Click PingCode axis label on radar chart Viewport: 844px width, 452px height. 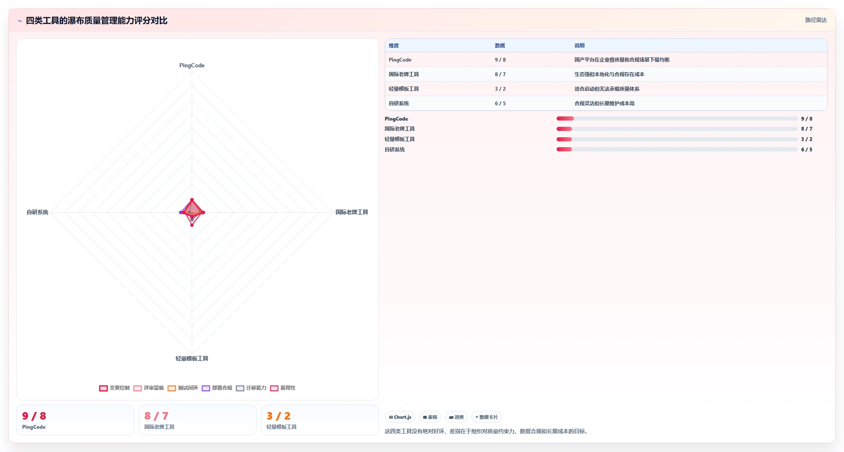tap(192, 66)
